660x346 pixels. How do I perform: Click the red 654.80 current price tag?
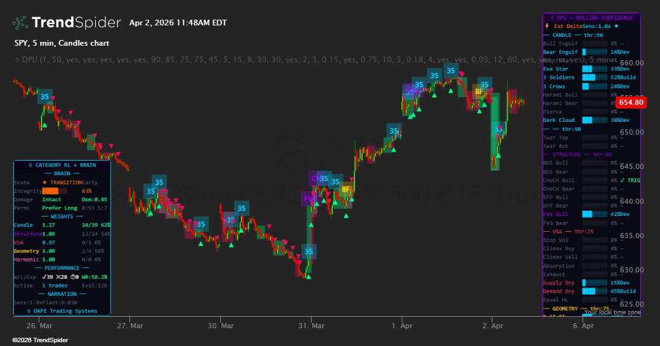pos(631,102)
